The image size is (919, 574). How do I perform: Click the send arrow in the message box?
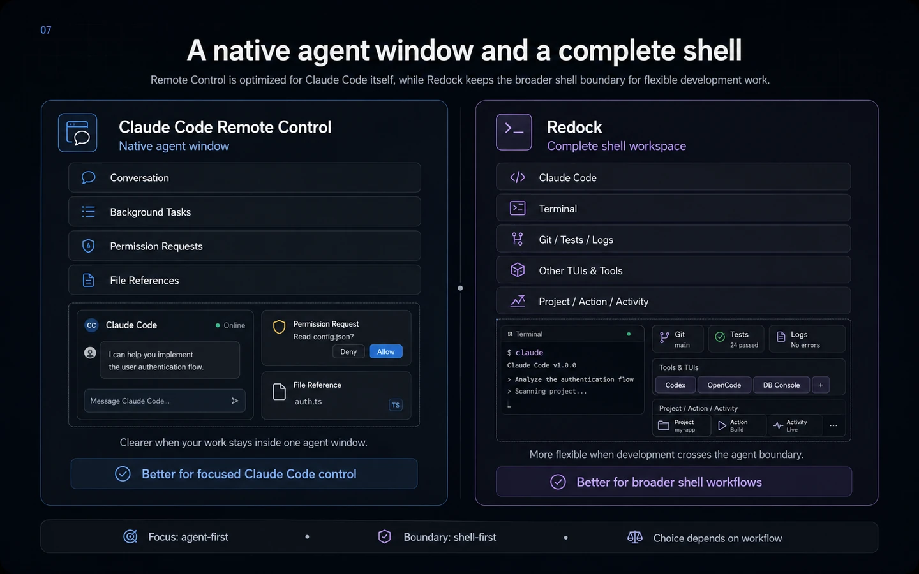235,401
